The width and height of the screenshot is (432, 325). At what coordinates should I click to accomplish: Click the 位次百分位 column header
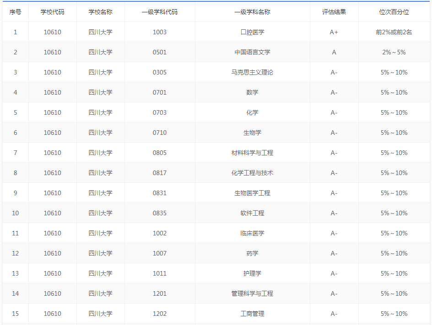click(394, 12)
